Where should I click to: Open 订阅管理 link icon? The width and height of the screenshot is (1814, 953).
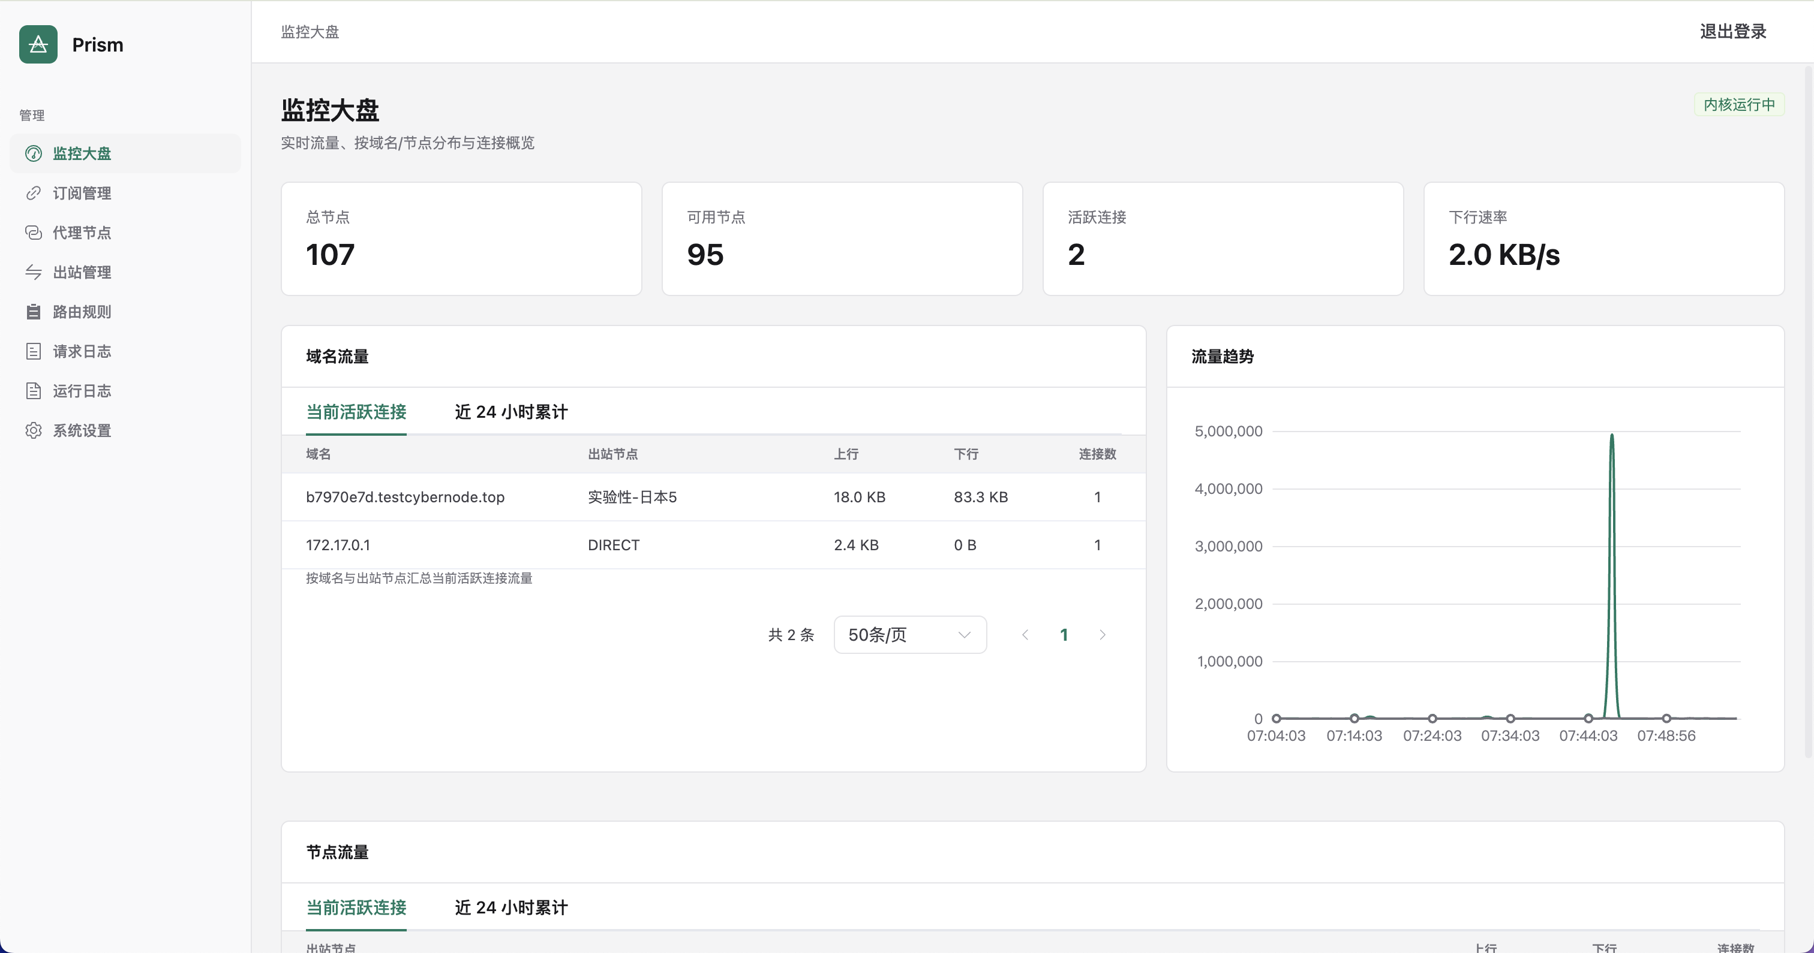pyautogui.click(x=34, y=193)
